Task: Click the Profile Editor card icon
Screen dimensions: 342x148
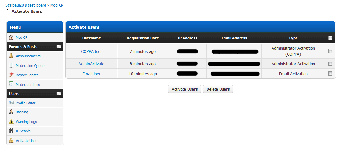Action: click(11, 103)
